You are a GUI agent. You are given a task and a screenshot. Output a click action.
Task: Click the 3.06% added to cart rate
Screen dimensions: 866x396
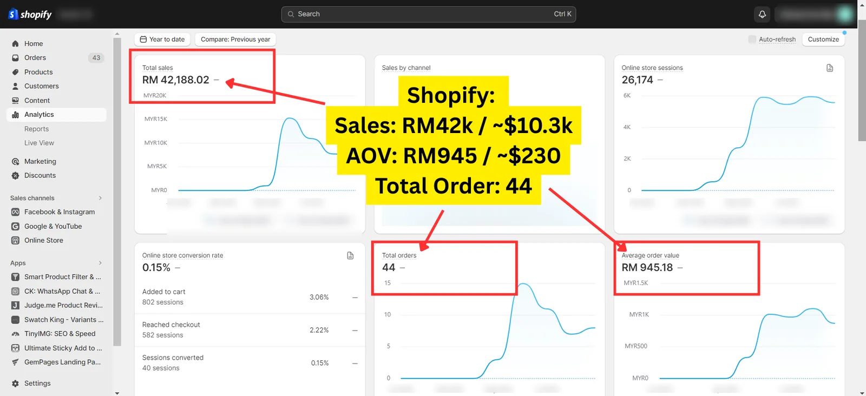coord(319,297)
